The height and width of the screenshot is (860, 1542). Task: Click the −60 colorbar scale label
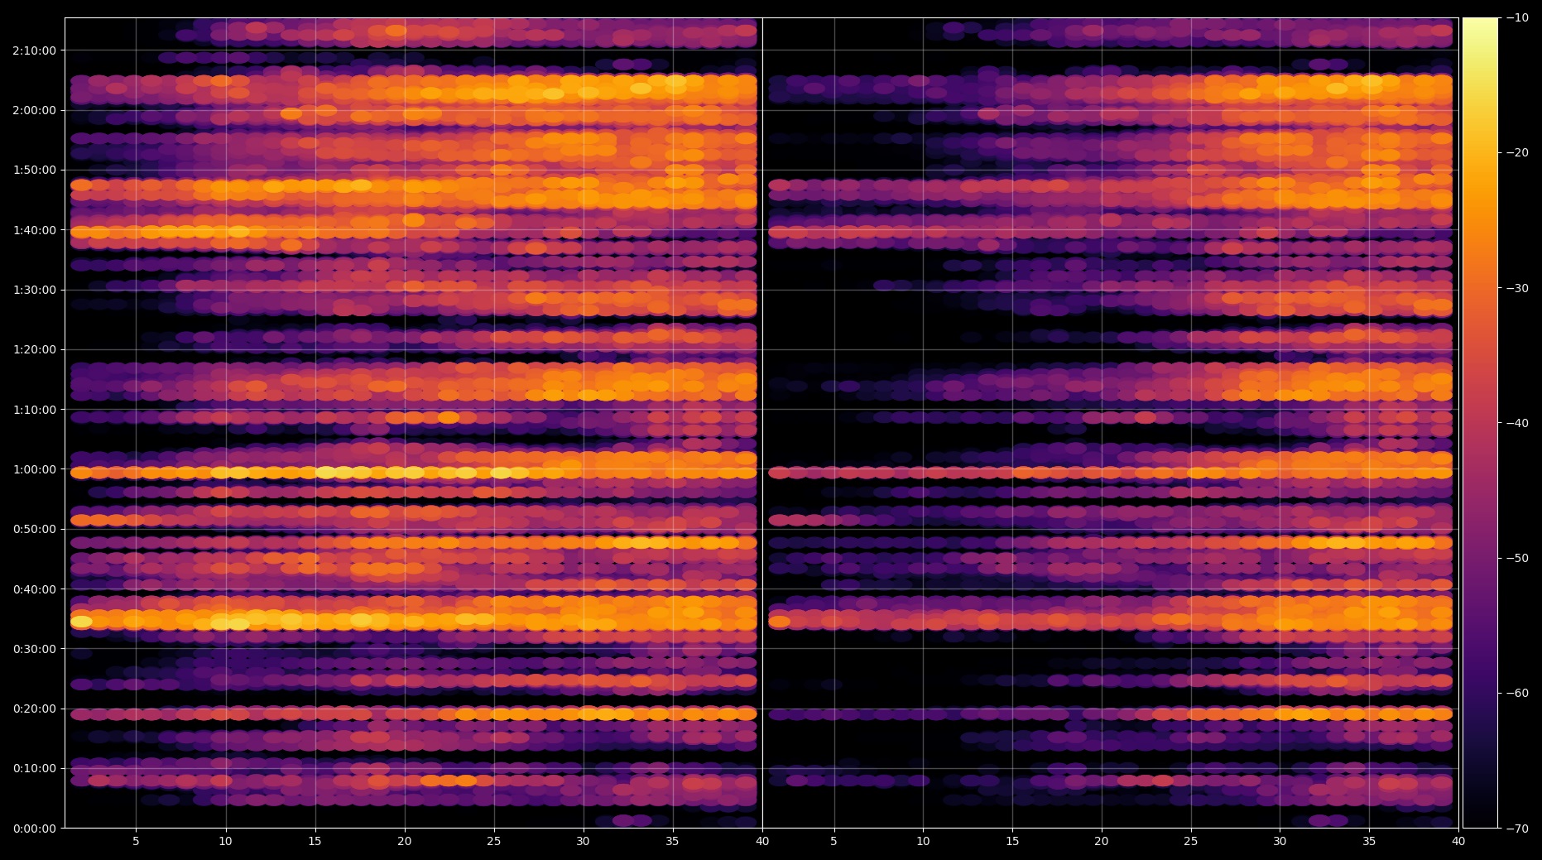[x=1517, y=693]
